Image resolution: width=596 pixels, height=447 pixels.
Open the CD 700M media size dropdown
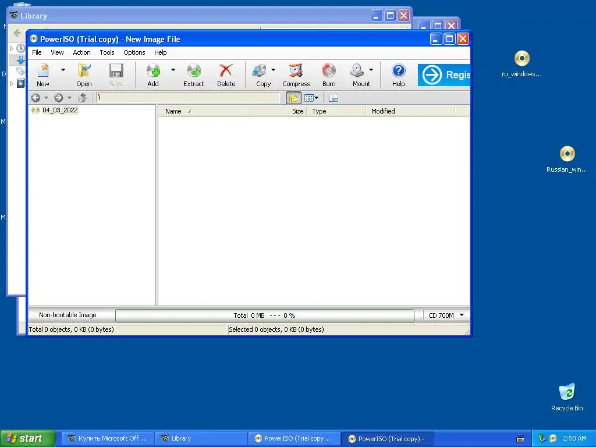coord(446,315)
